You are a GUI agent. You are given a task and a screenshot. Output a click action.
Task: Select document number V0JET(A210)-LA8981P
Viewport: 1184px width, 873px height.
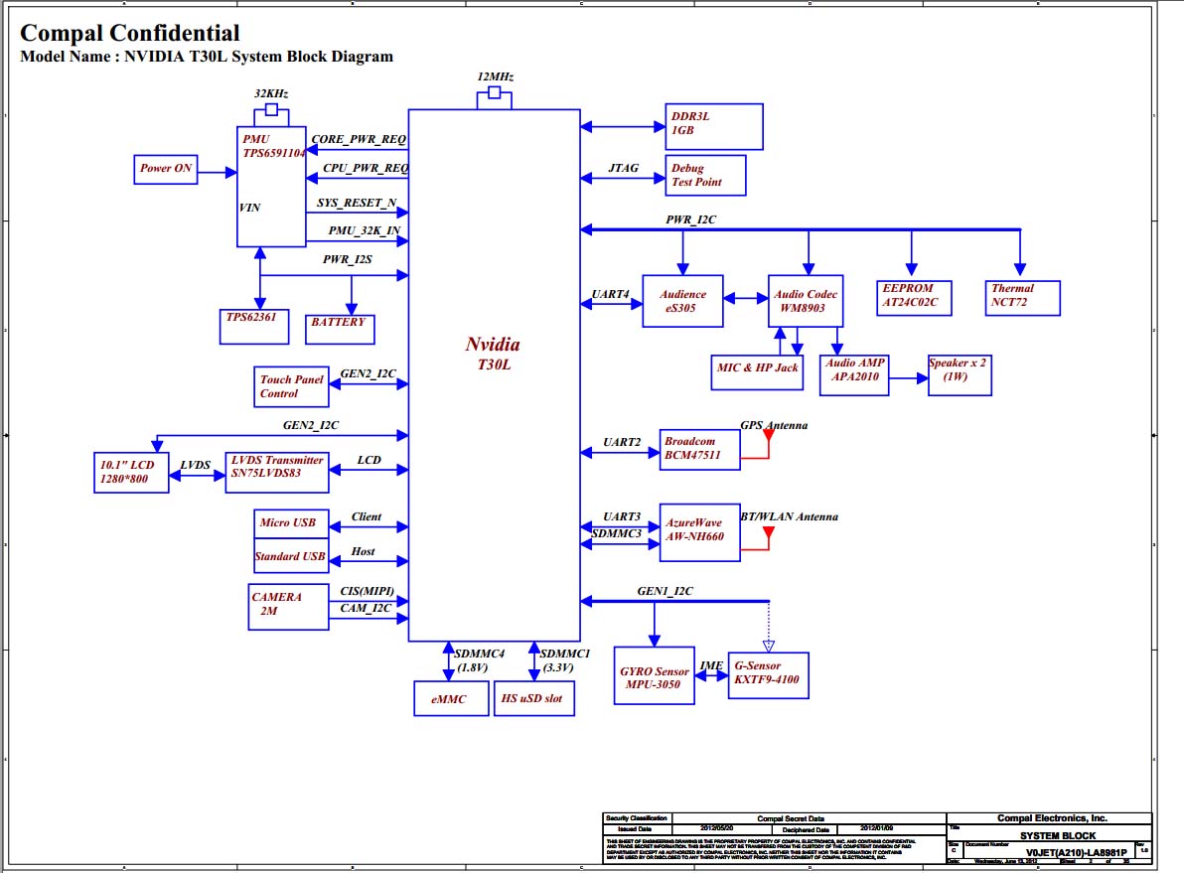click(1076, 852)
